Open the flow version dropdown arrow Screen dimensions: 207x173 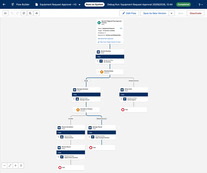[x=79, y=4]
